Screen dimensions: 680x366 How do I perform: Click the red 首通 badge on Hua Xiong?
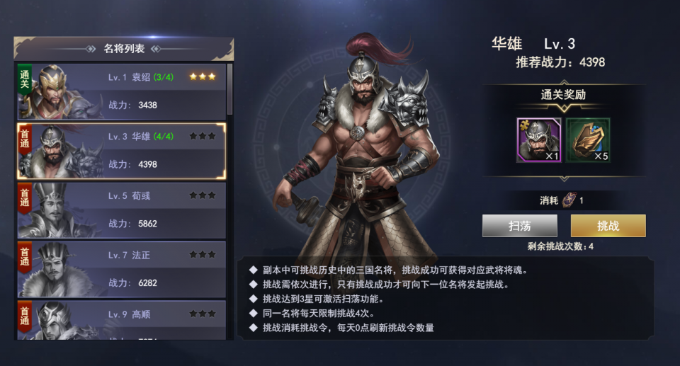(x=25, y=139)
